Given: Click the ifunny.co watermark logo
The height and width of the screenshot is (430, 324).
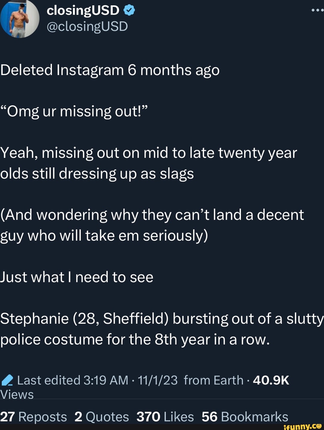Looking at the screenshot, I should [302, 426].
